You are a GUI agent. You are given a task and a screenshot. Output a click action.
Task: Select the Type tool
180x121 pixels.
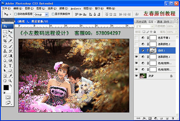pyautogui.click(x=10, y=66)
